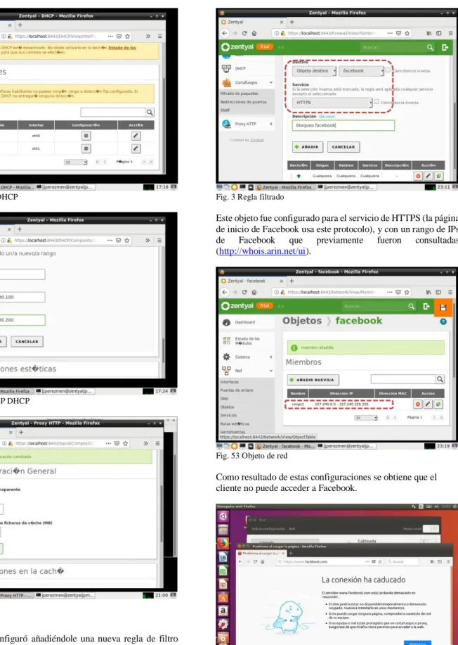Click Firefox reload in 'Zentyal - facebook' window
The image size is (458, 645).
click(x=244, y=292)
